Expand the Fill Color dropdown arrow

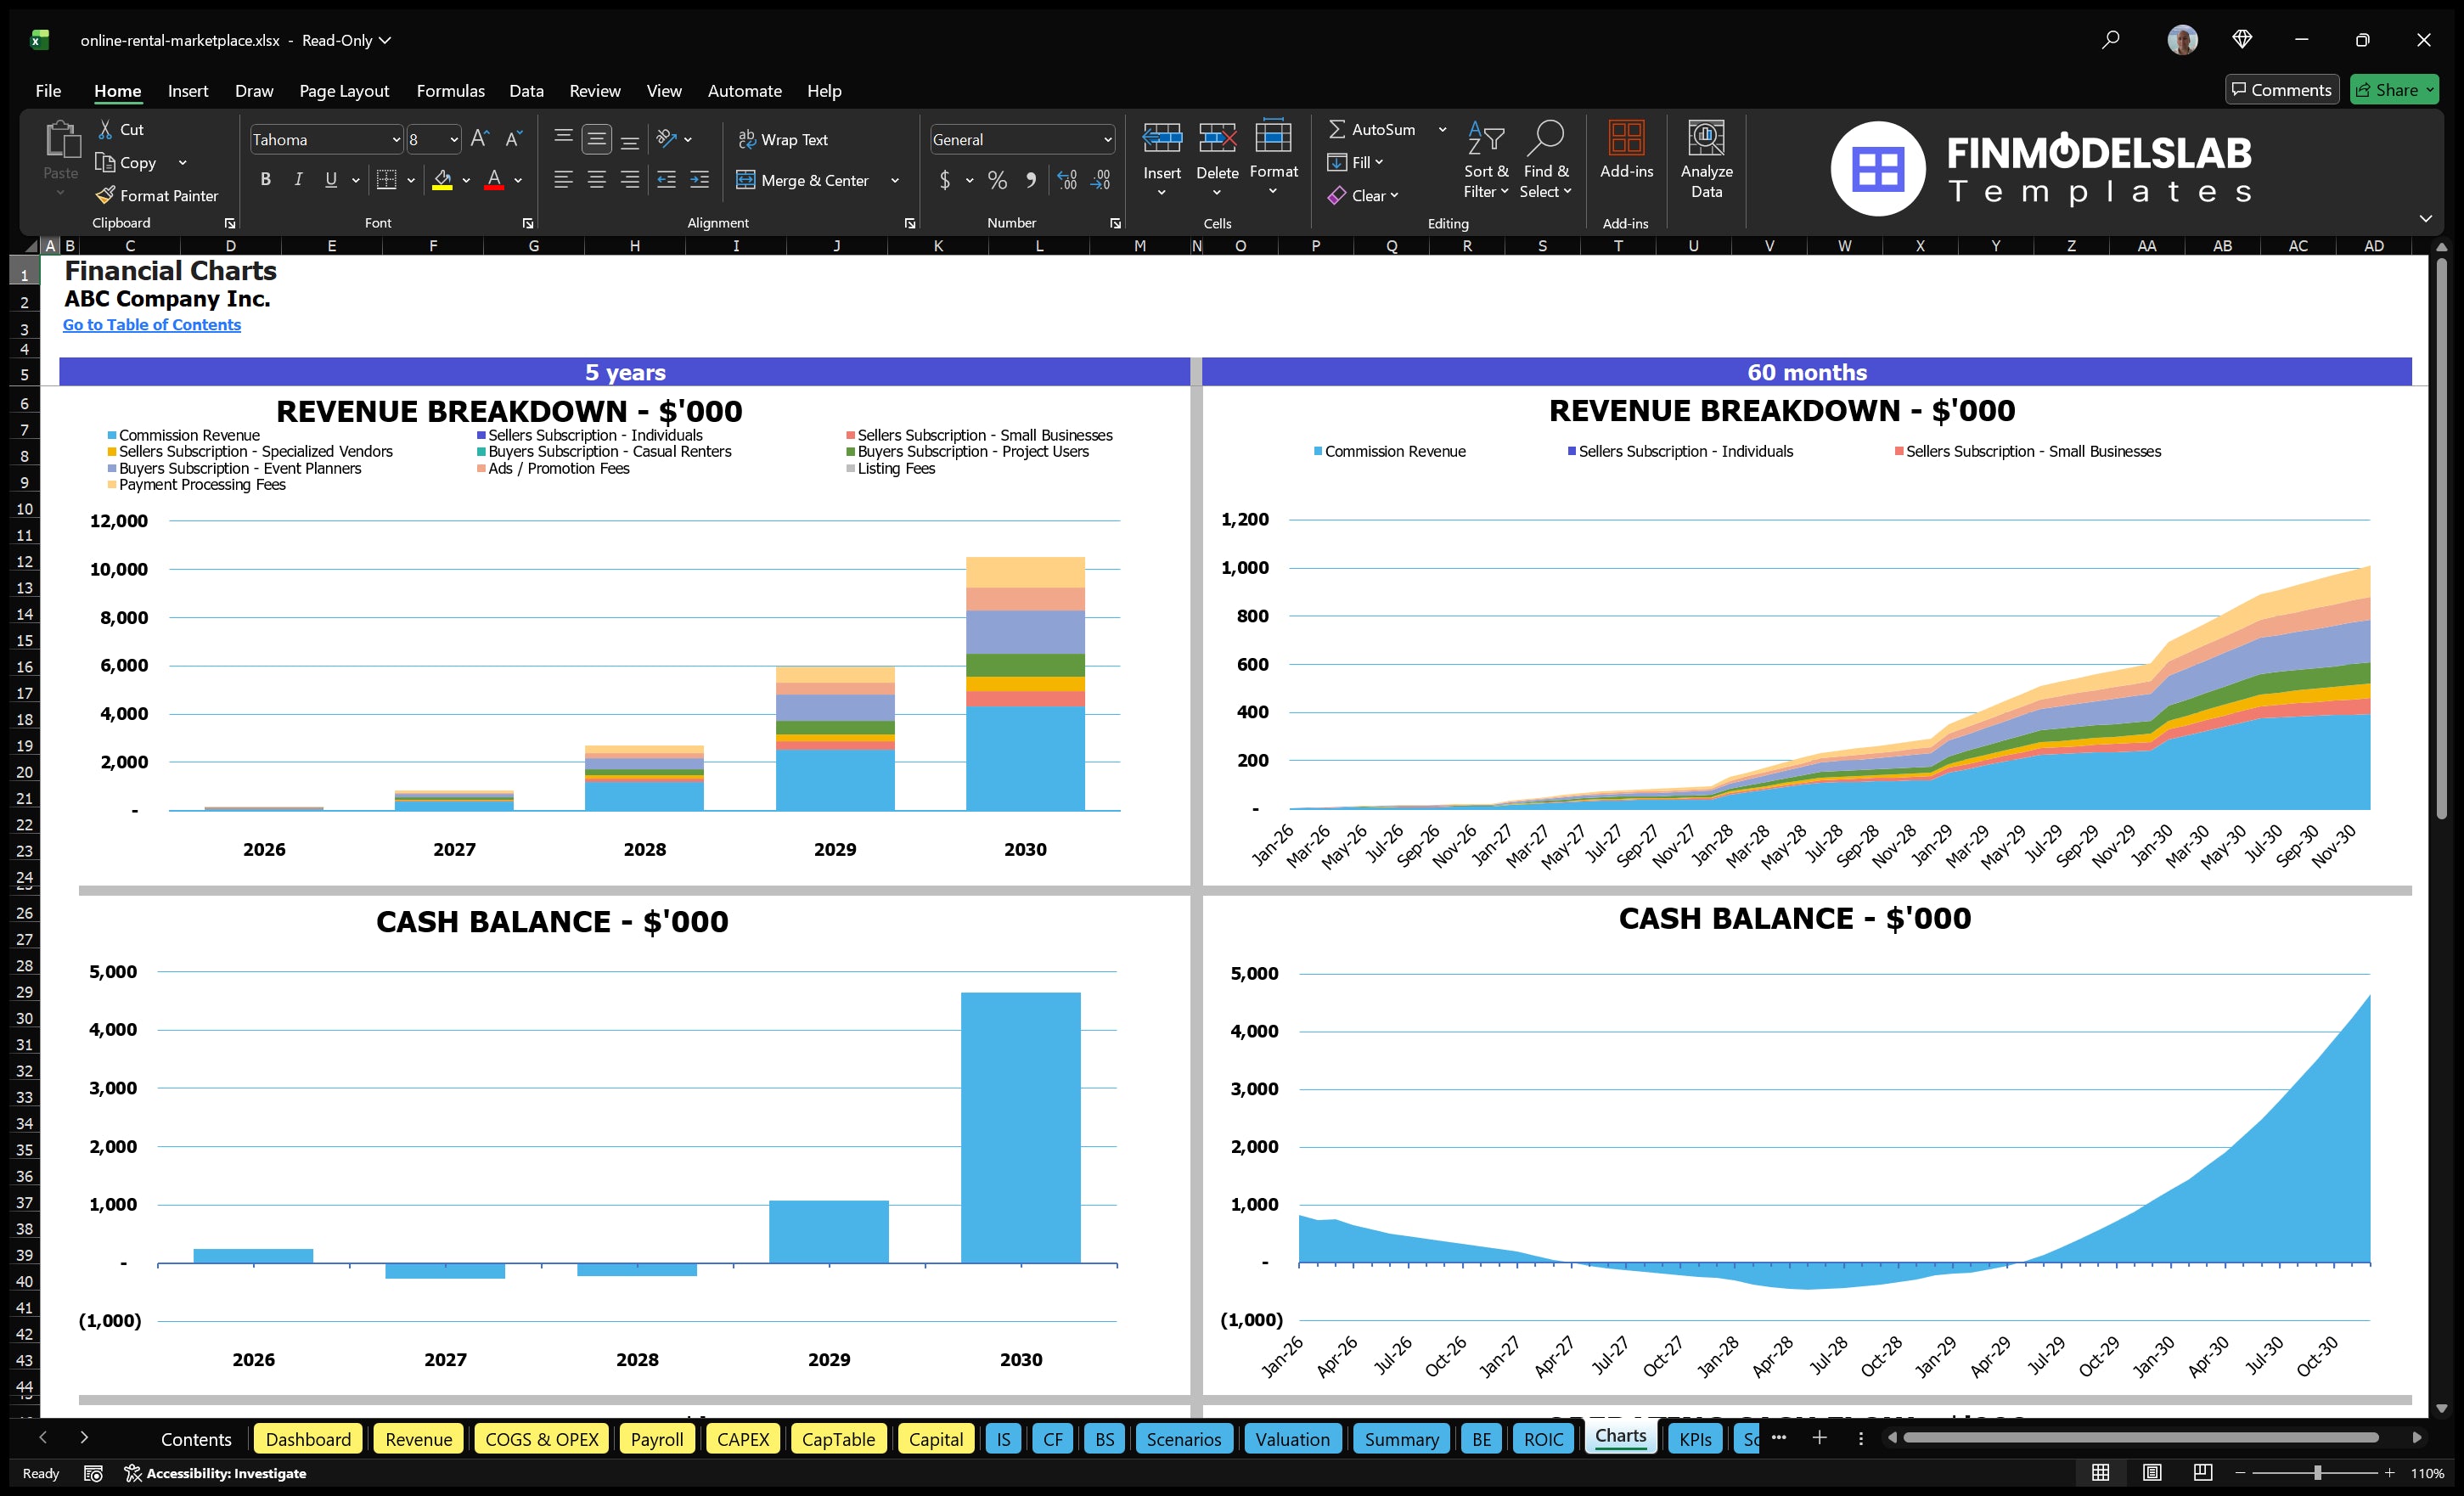[465, 181]
